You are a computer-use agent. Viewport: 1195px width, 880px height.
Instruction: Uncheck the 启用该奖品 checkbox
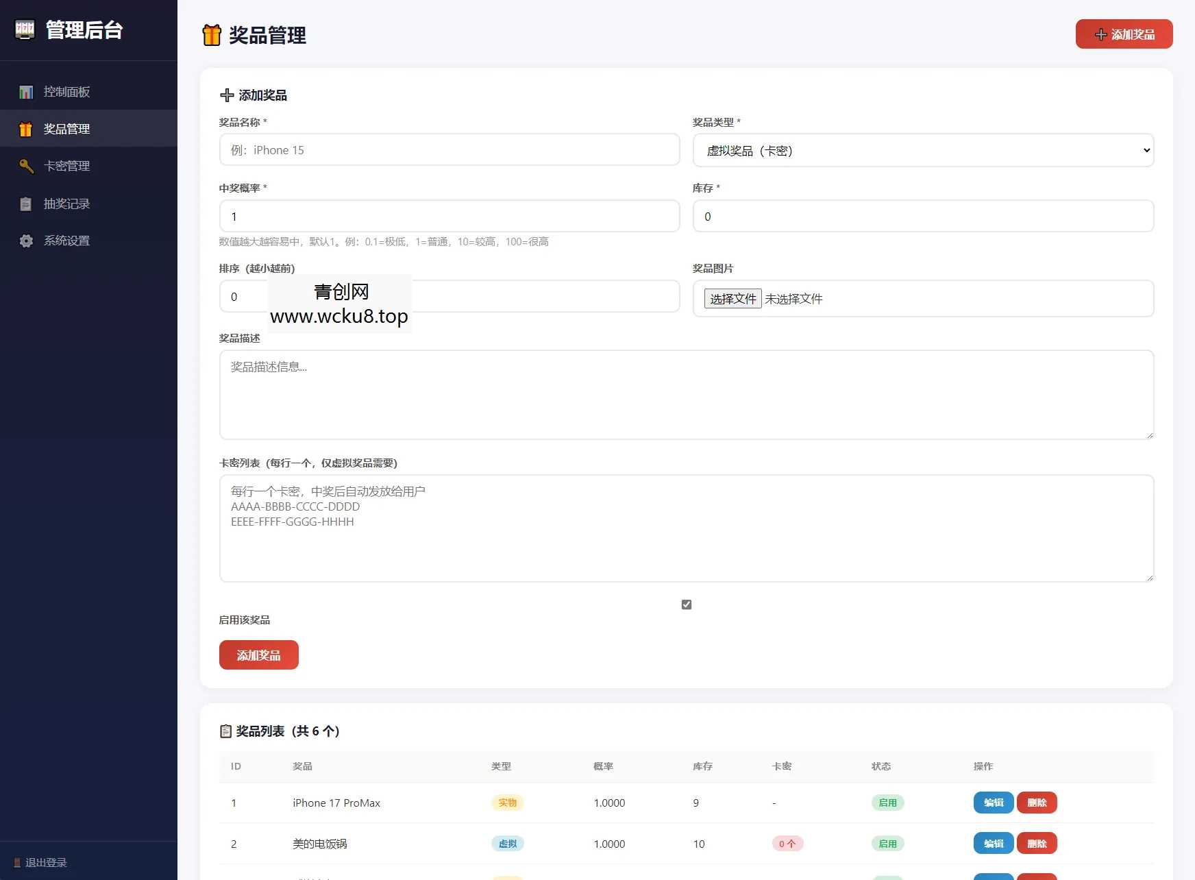[686, 604]
